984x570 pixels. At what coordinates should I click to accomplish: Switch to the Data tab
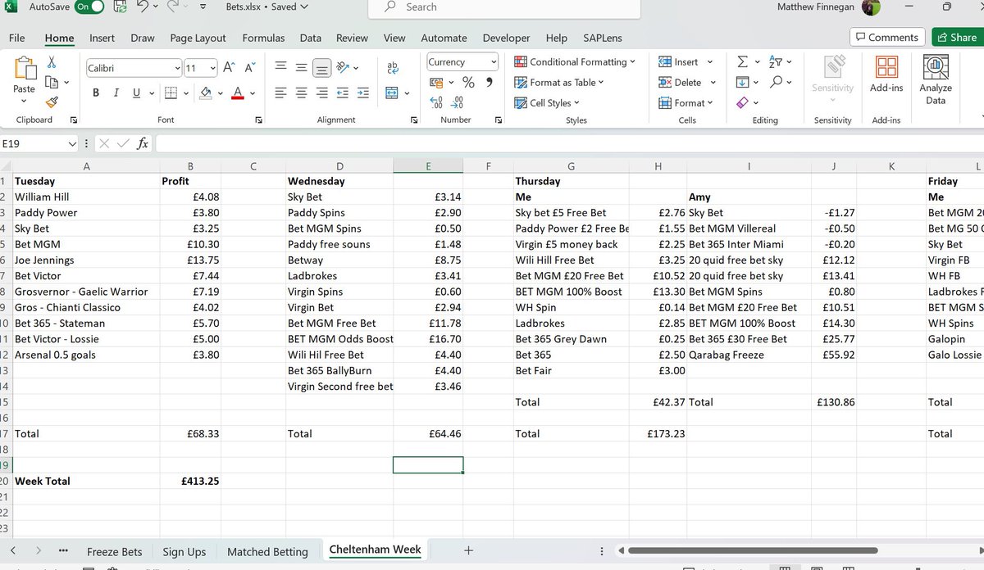(x=311, y=38)
